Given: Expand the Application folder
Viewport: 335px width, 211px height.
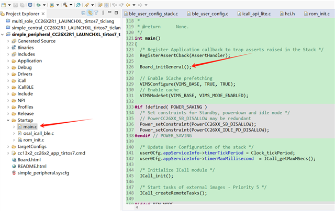Looking at the screenshot, I should pyautogui.click(x=8, y=61).
